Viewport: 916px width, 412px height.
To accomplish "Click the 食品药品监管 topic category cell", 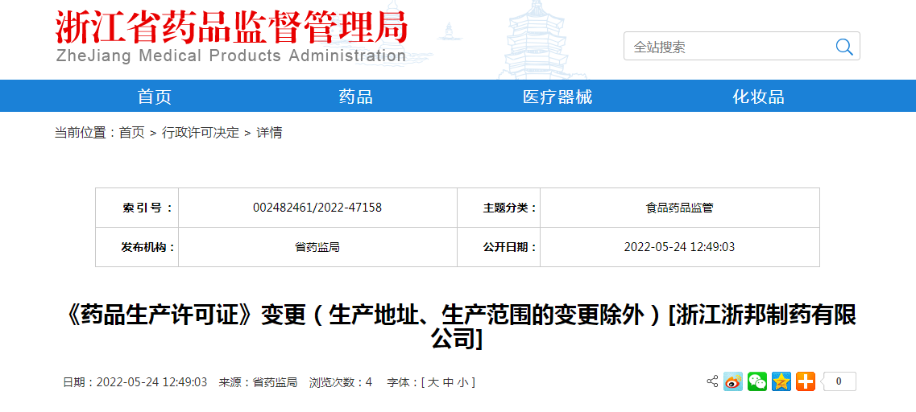I will tap(679, 207).
